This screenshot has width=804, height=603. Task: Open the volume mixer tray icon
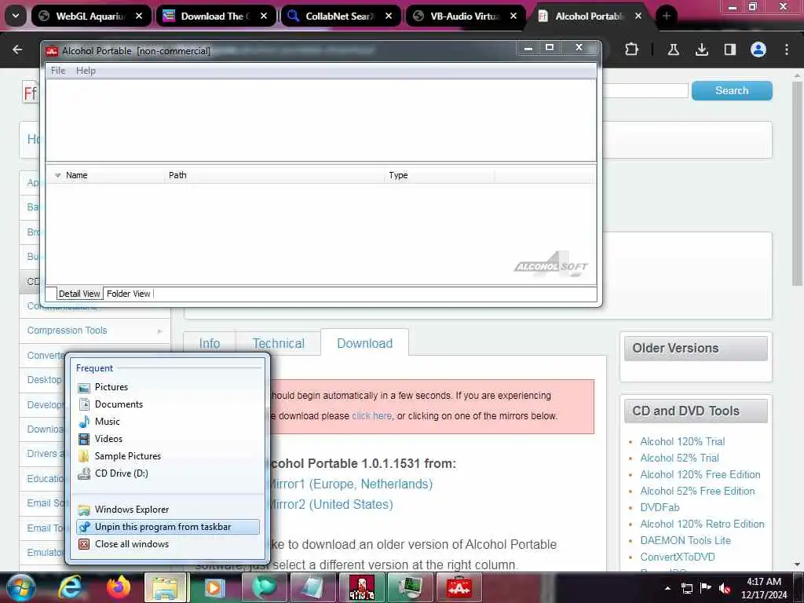click(x=725, y=588)
